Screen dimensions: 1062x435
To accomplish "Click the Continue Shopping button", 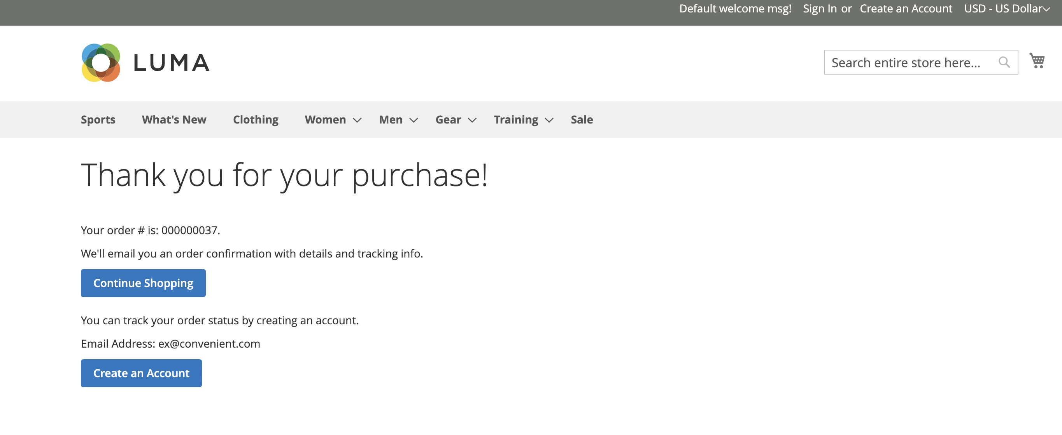I will click(x=143, y=283).
